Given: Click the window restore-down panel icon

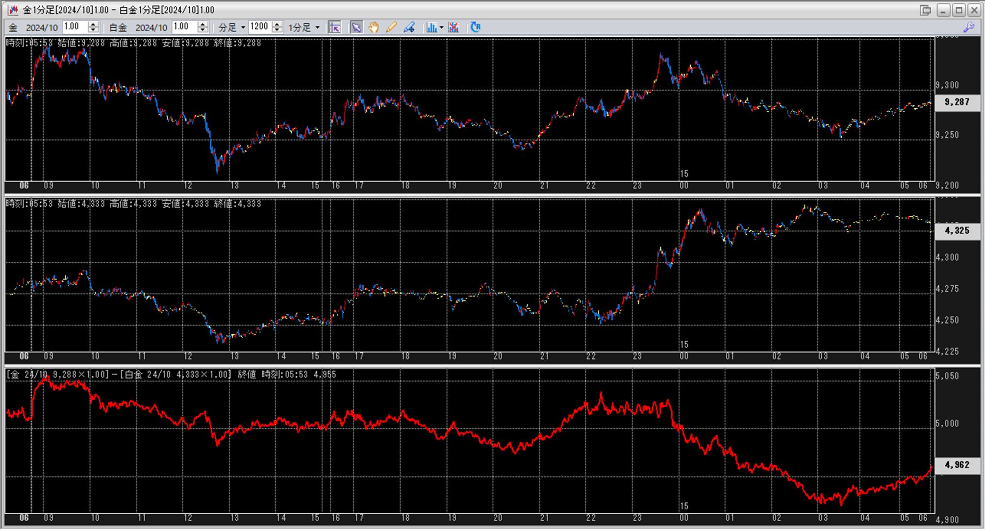Looking at the screenshot, I should [925, 10].
